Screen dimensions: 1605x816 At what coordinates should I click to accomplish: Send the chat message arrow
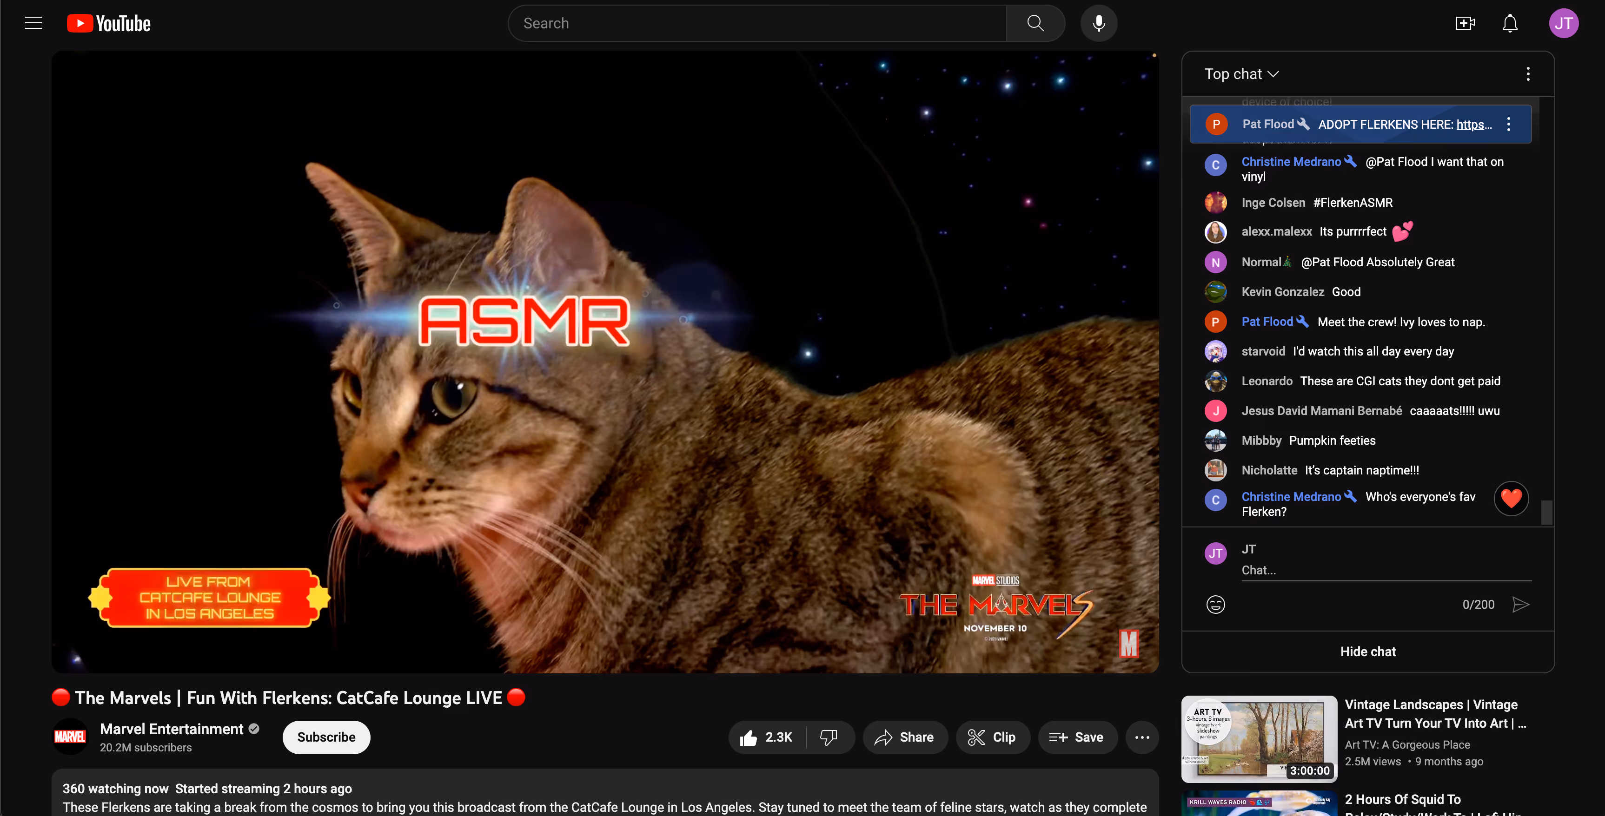point(1520,604)
